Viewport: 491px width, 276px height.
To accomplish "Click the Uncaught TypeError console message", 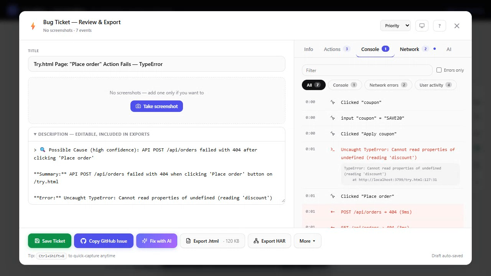I will tap(398, 153).
